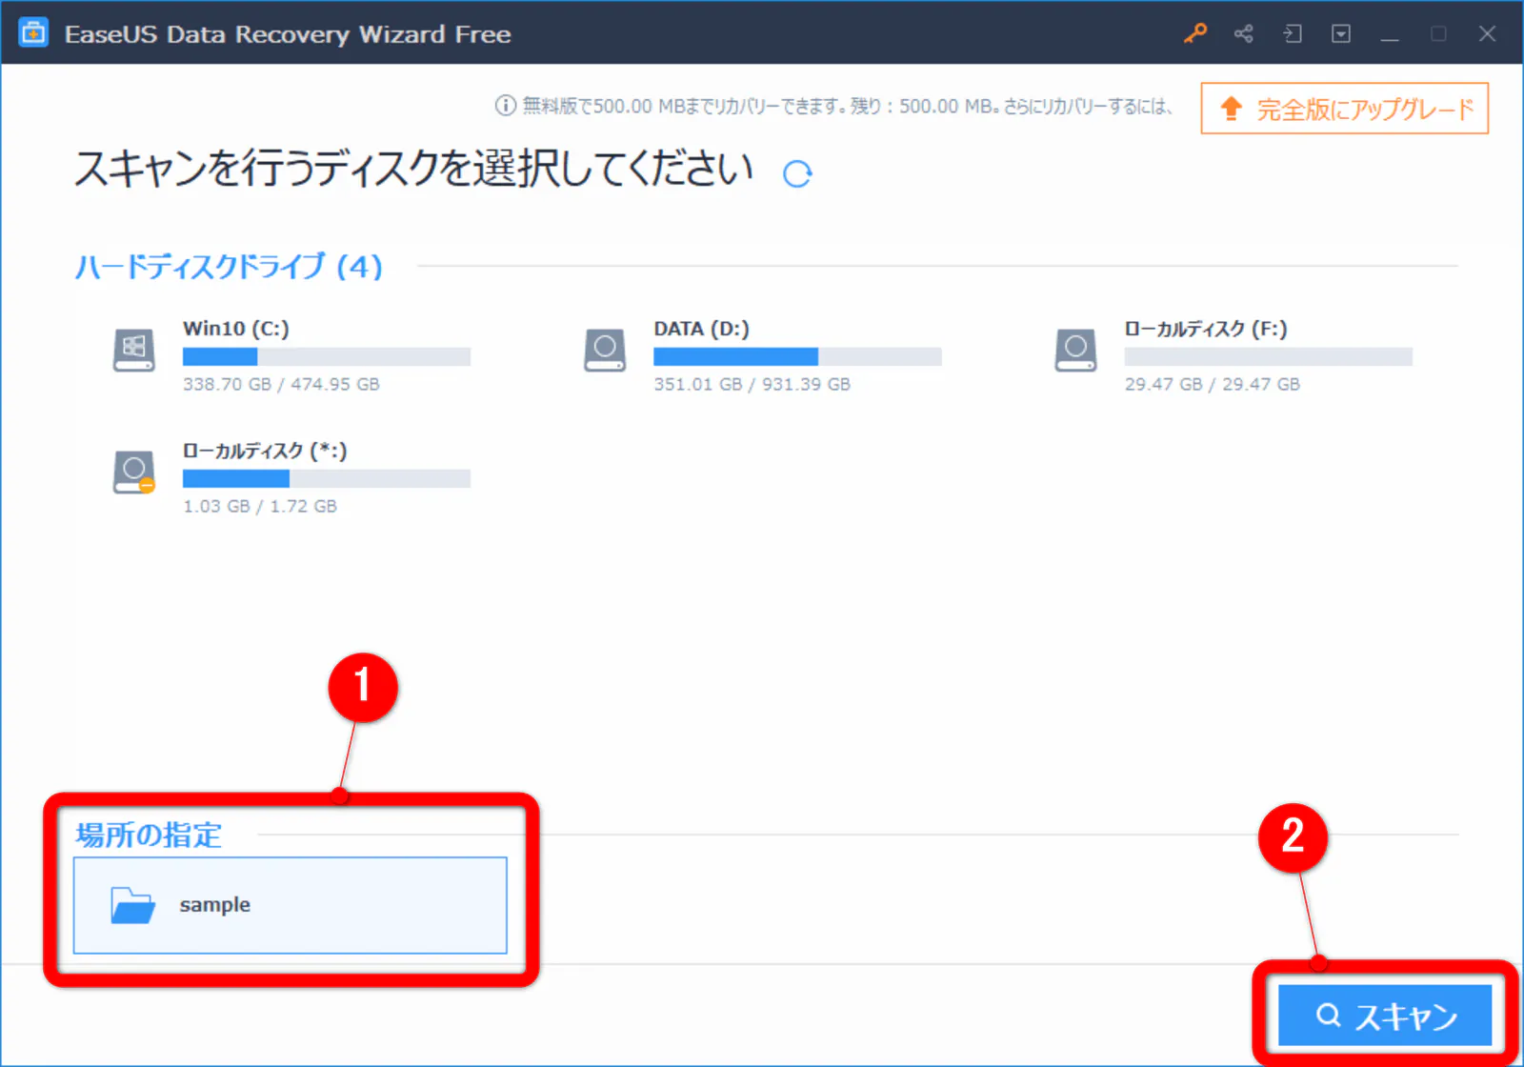
Task: Select the ローカルディスク (F:) drive icon
Action: pyautogui.click(x=1075, y=351)
